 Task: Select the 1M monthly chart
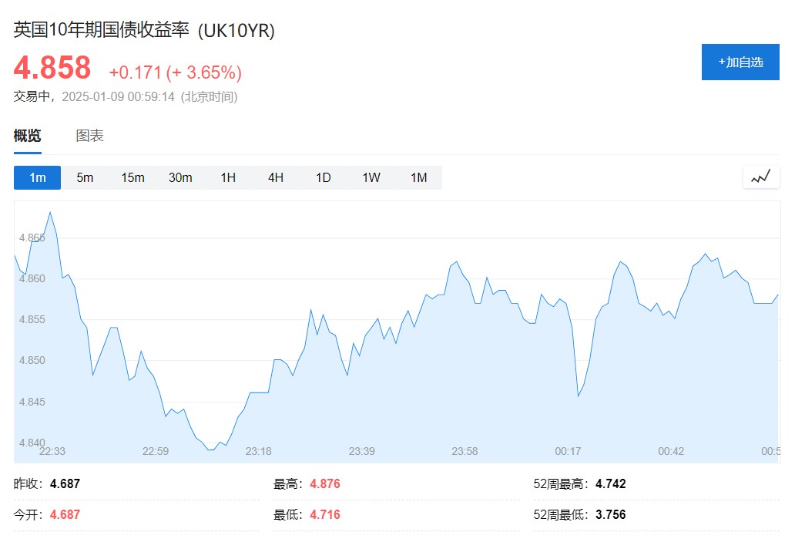(418, 178)
